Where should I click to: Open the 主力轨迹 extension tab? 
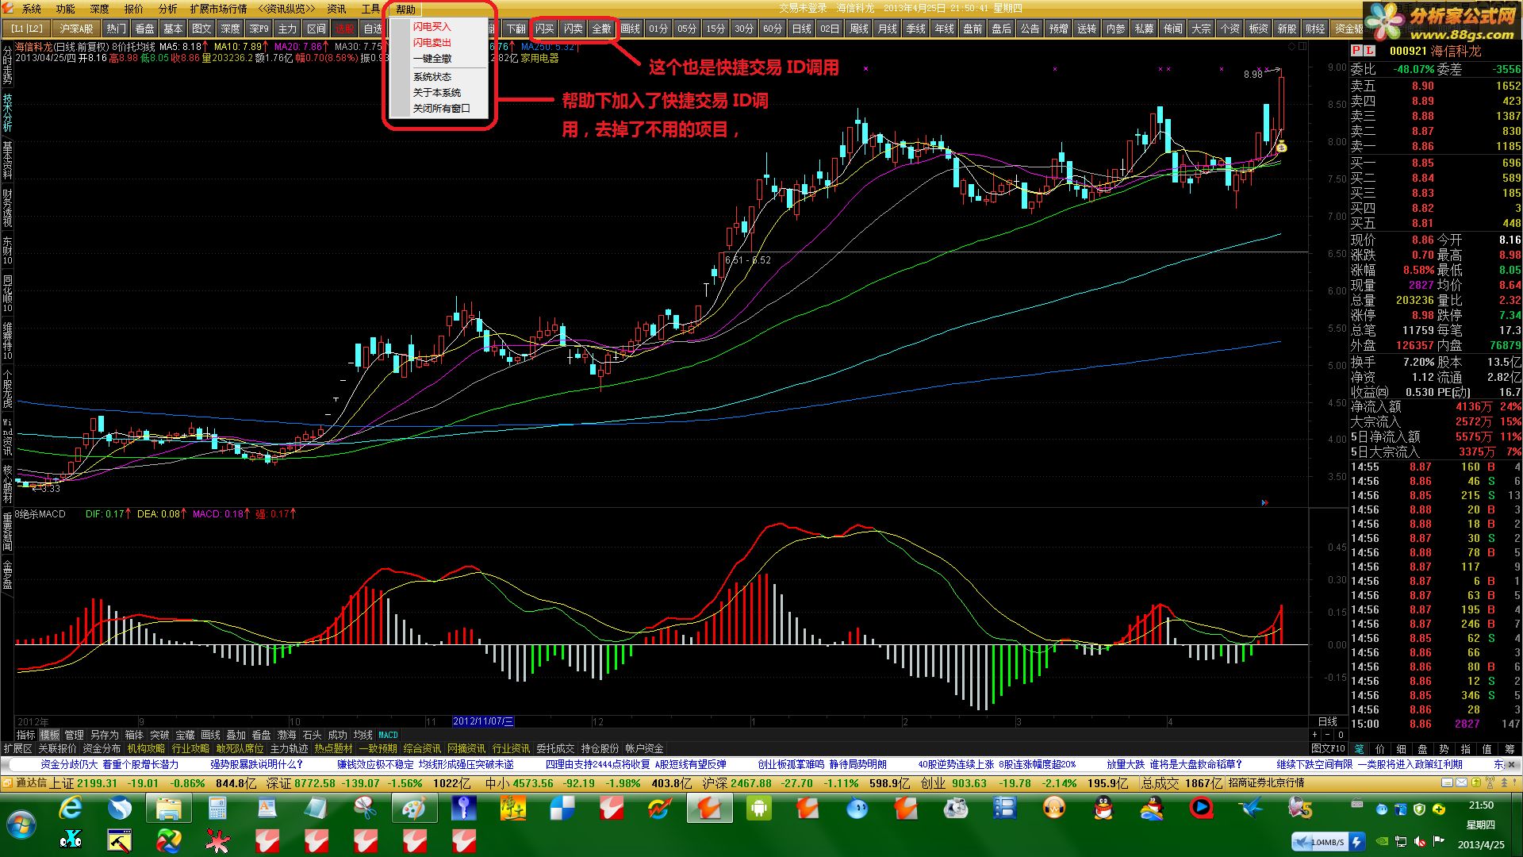tap(290, 749)
